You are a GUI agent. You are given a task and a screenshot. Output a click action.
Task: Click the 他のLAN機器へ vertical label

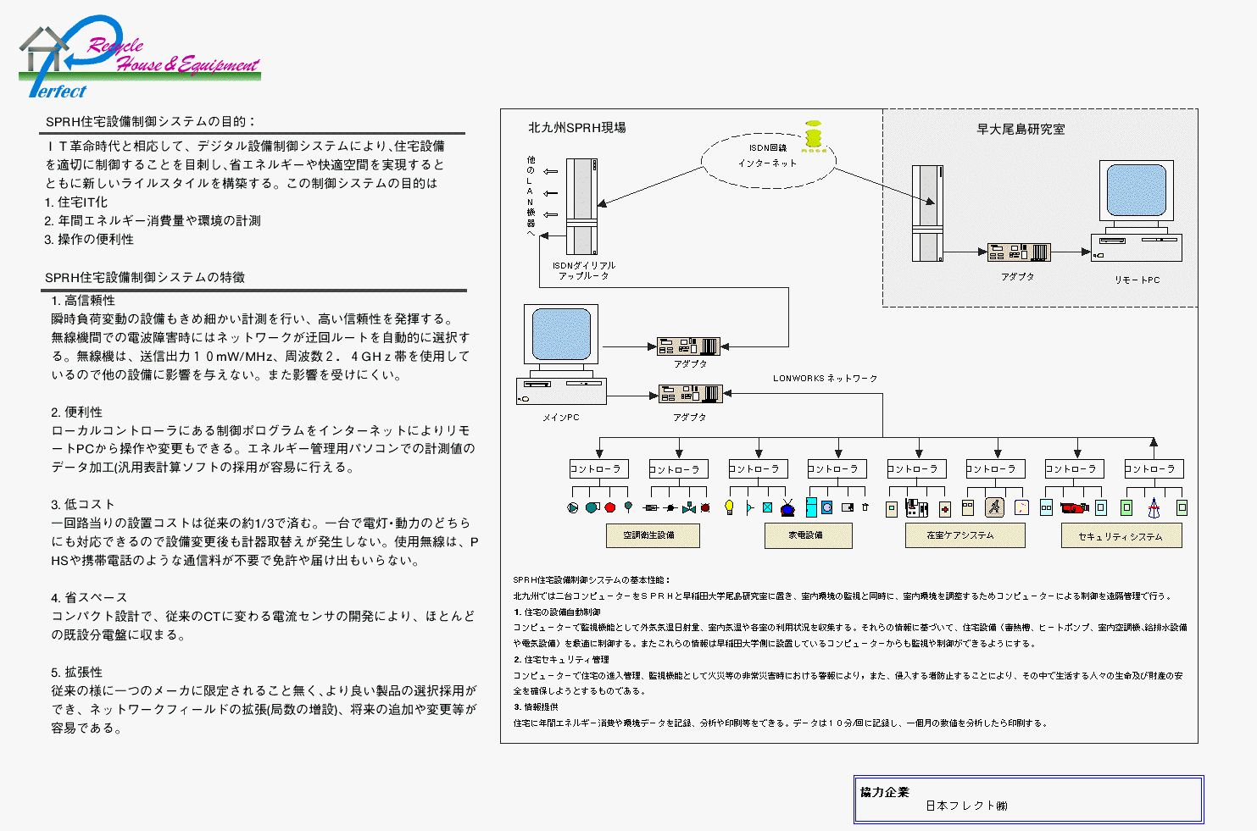coord(531,197)
